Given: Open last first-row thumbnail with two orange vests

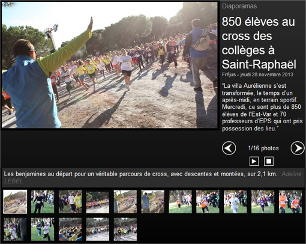Looking at the screenshot, I should click(290, 202).
